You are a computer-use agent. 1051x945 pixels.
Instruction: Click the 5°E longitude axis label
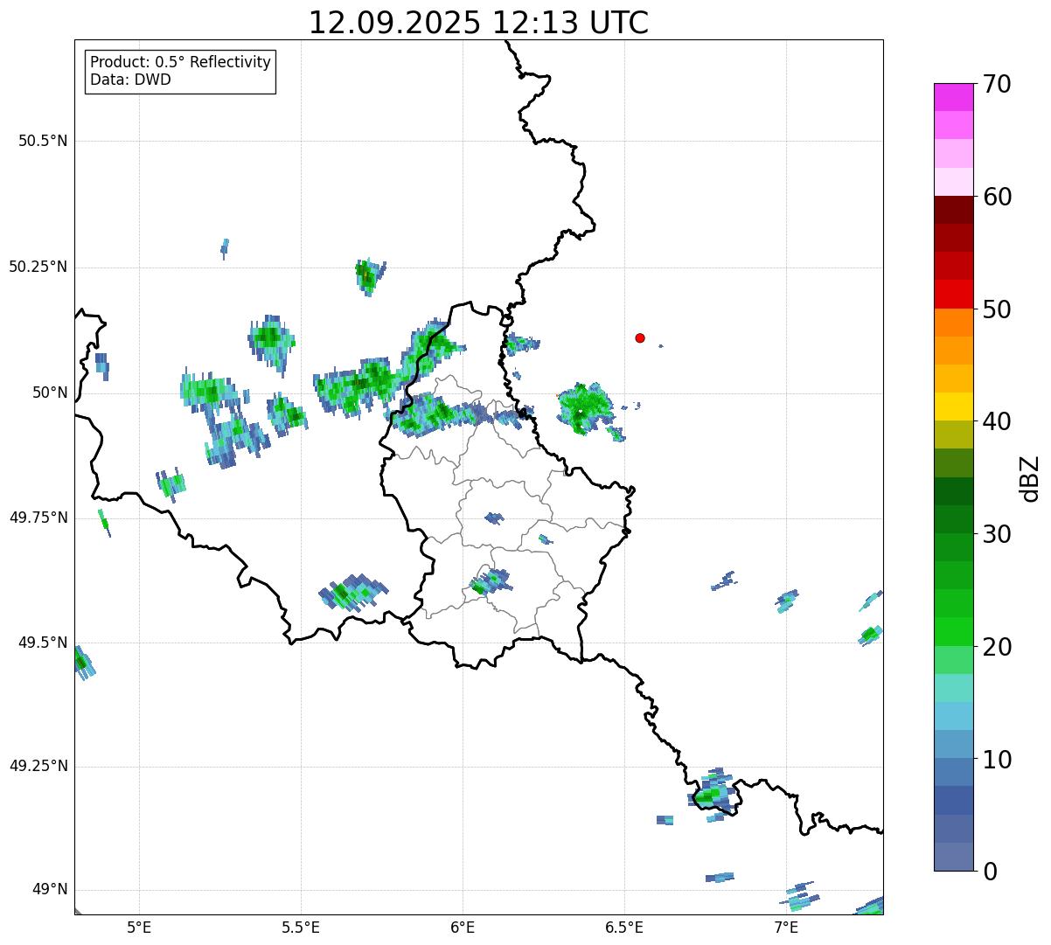[x=139, y=928]
